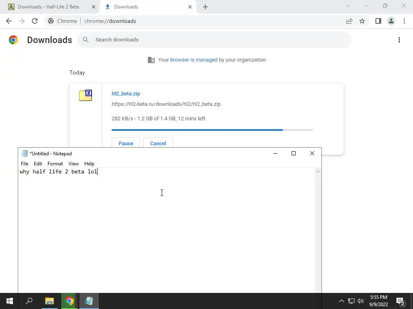The image size is (413, 309).
Task: Share this page icon in address bar
Action: (349, 21)
